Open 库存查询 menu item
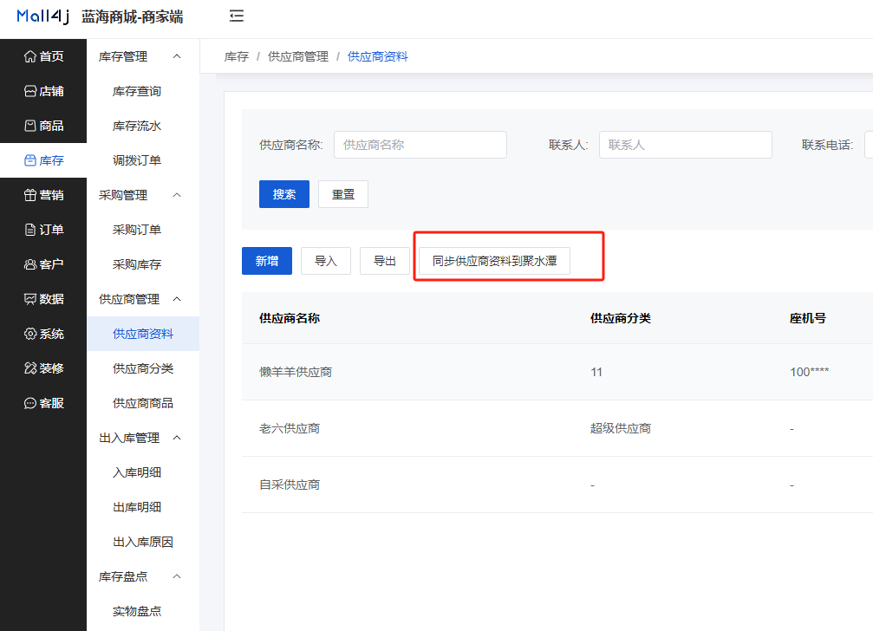This screenshot has width=873, height=631. 143,91
